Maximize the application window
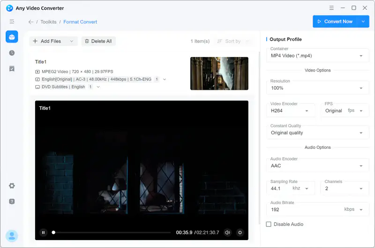The width and height of the screenshot is (375, 248). (354, 8)
